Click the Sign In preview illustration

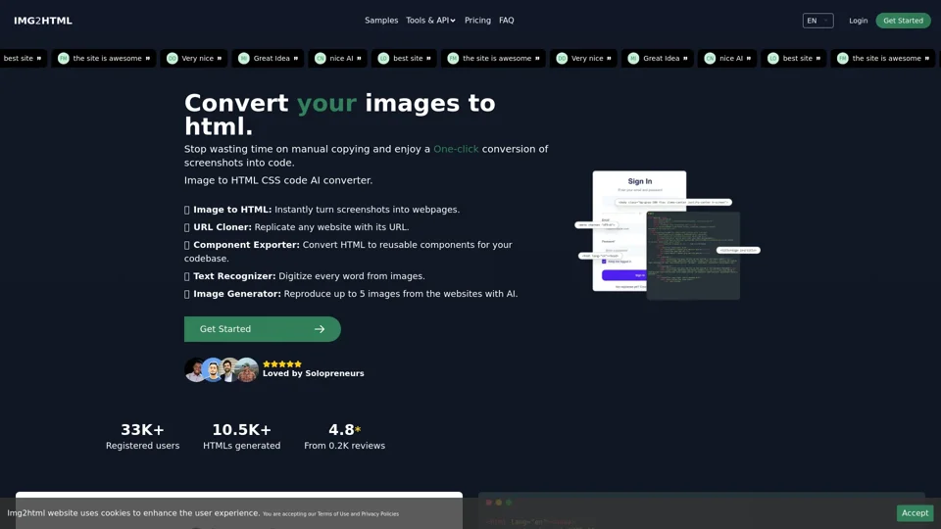[667, 235]
